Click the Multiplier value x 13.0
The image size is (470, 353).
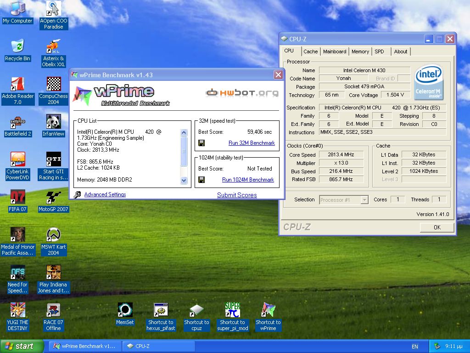[341, 163]
